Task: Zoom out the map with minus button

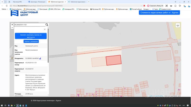Action: click(x=12, y=28)
